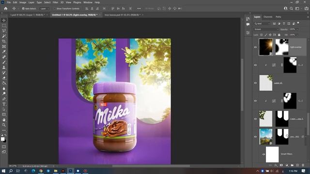Select the Path Selection tool
This screenshot has width=310, height=174.
4,109
